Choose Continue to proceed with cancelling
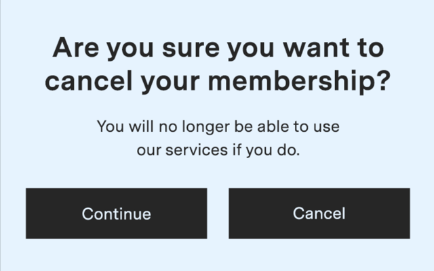The width and height of the screenshot is (434, 271). click(116, 214)
